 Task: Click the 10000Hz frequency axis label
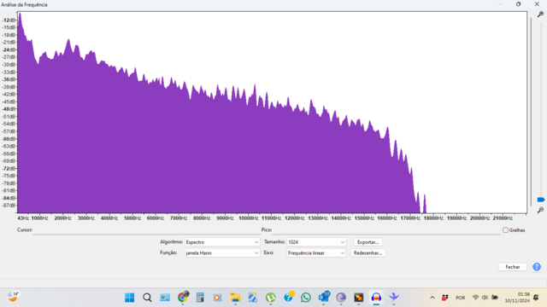pyautogui.click(x=249, y=218)
